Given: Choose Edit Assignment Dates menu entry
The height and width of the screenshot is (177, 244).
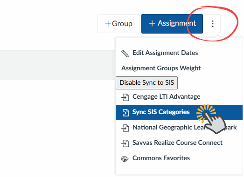Looking at the screenshot, I should point(179,53).
